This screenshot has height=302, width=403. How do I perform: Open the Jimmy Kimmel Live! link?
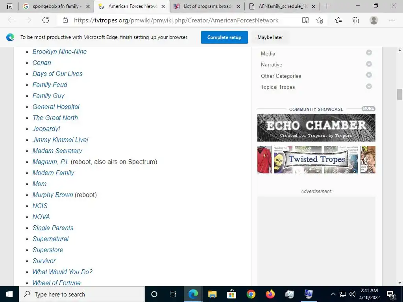[x=60, y=140]
